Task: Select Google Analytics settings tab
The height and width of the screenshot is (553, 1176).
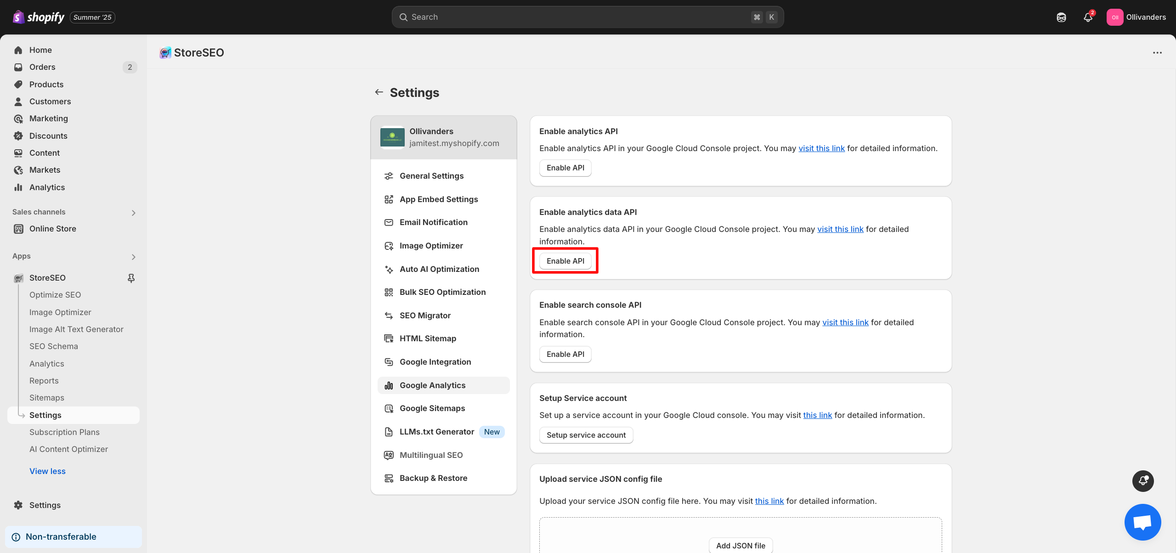Action: point(443,385)
